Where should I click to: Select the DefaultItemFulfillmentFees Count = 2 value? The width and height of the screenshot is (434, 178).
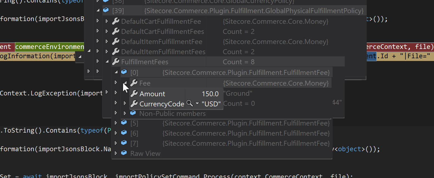pos(239,52)
